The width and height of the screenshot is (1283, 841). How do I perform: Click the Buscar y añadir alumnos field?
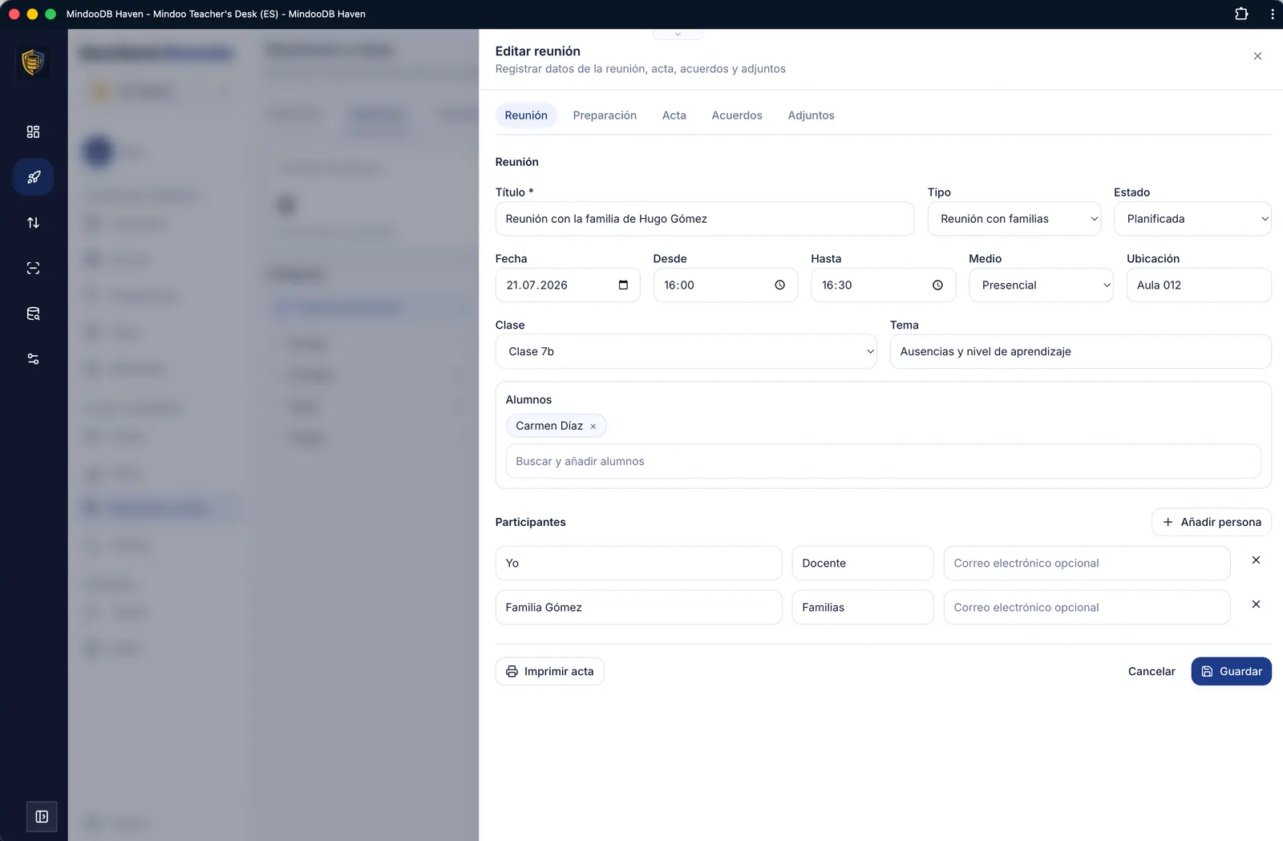tap(883, 462)
